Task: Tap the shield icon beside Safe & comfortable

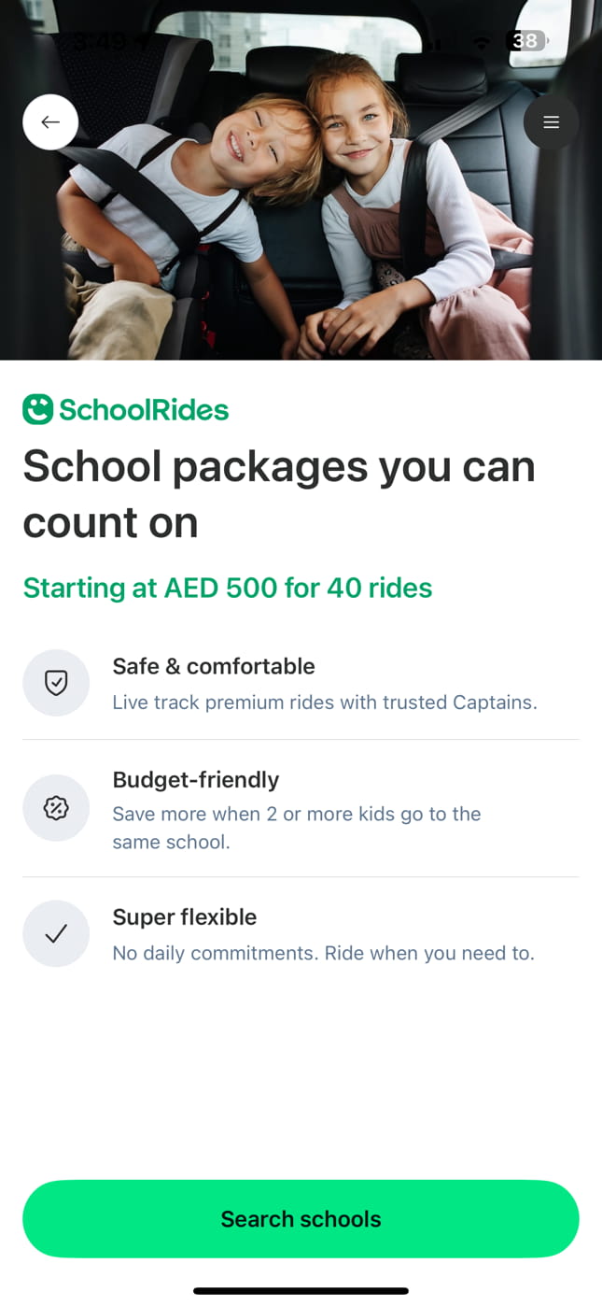Action: pyautogui.click(x=56, y=683)
